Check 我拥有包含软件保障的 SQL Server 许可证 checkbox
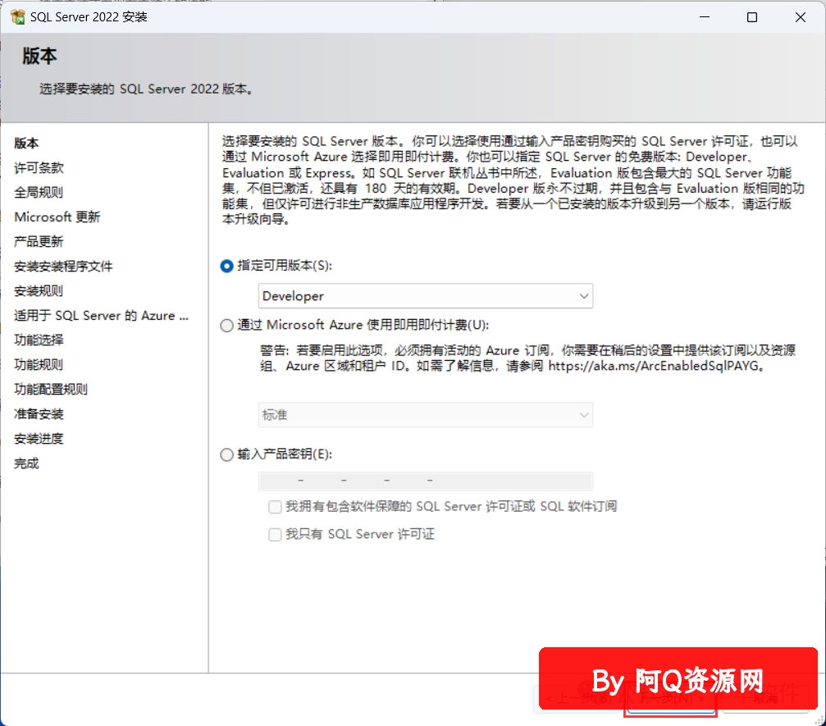826x726 pixels. point(275,507)
